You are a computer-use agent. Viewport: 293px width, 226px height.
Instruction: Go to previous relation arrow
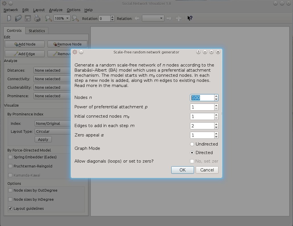coord(137,18)
